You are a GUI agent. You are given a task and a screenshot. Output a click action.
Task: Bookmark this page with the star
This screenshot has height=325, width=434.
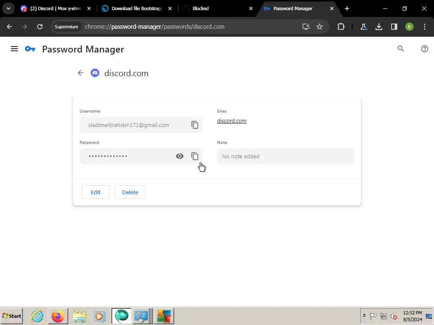pyautogui.click(x=320, y=27)
